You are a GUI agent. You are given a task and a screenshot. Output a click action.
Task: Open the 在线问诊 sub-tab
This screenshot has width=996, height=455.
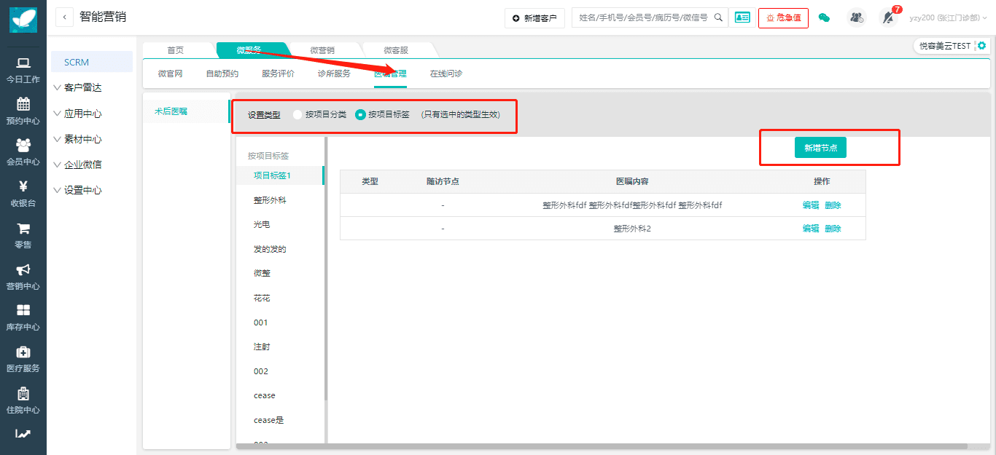tap(446, 74)
